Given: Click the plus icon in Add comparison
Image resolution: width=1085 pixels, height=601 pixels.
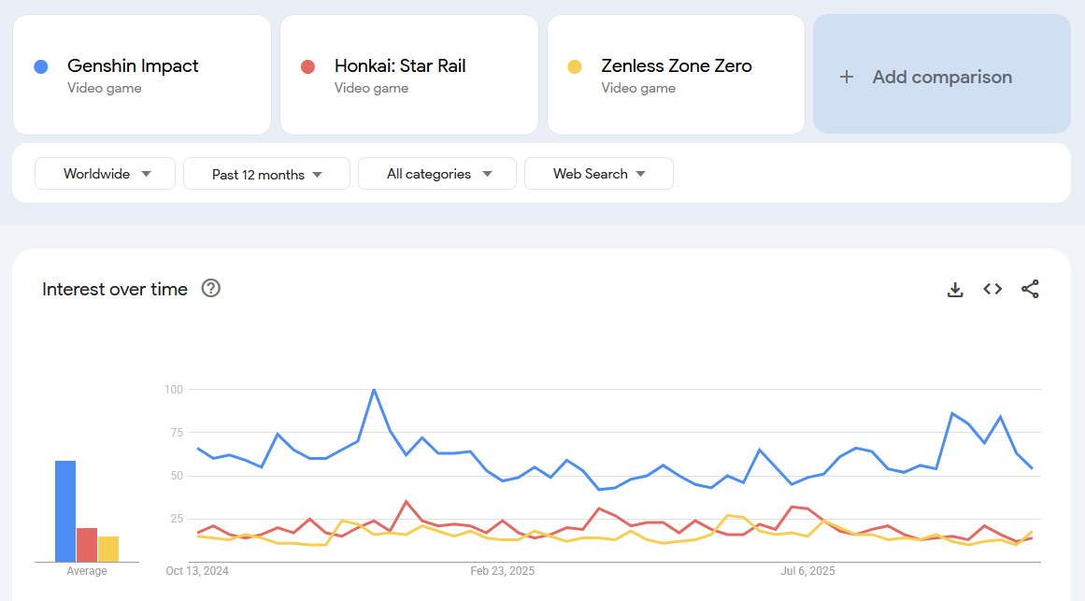Looking at the screenshot, I should point(847,77).
